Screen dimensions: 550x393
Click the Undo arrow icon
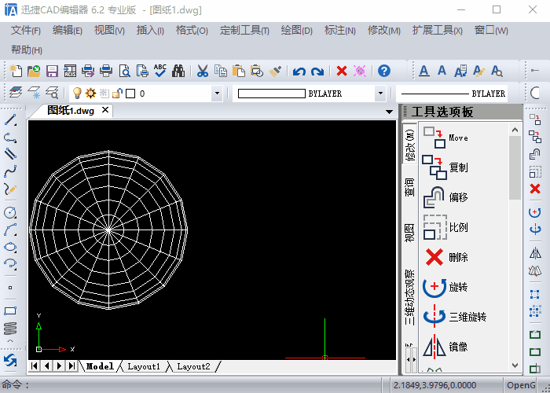tap(299, 71)
